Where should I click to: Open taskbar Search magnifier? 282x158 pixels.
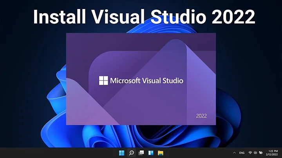[x=132, y=153]
